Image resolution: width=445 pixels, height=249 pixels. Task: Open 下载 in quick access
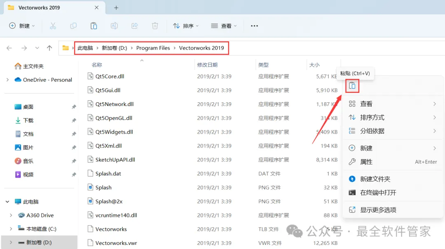[x=24, y=120]
